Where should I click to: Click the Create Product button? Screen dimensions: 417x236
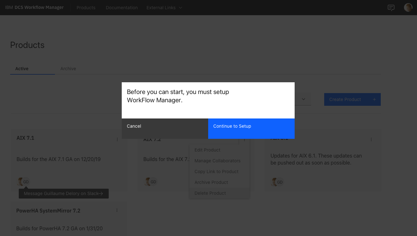[x=352, y=99]
